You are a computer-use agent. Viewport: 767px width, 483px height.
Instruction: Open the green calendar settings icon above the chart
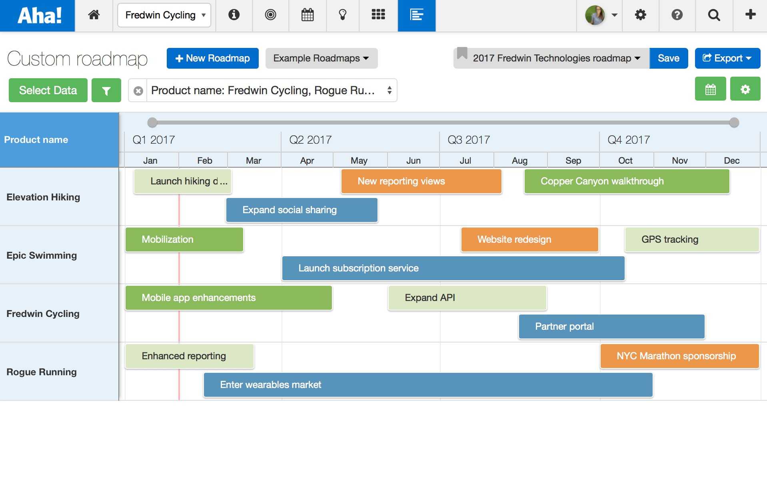[710, 89]
